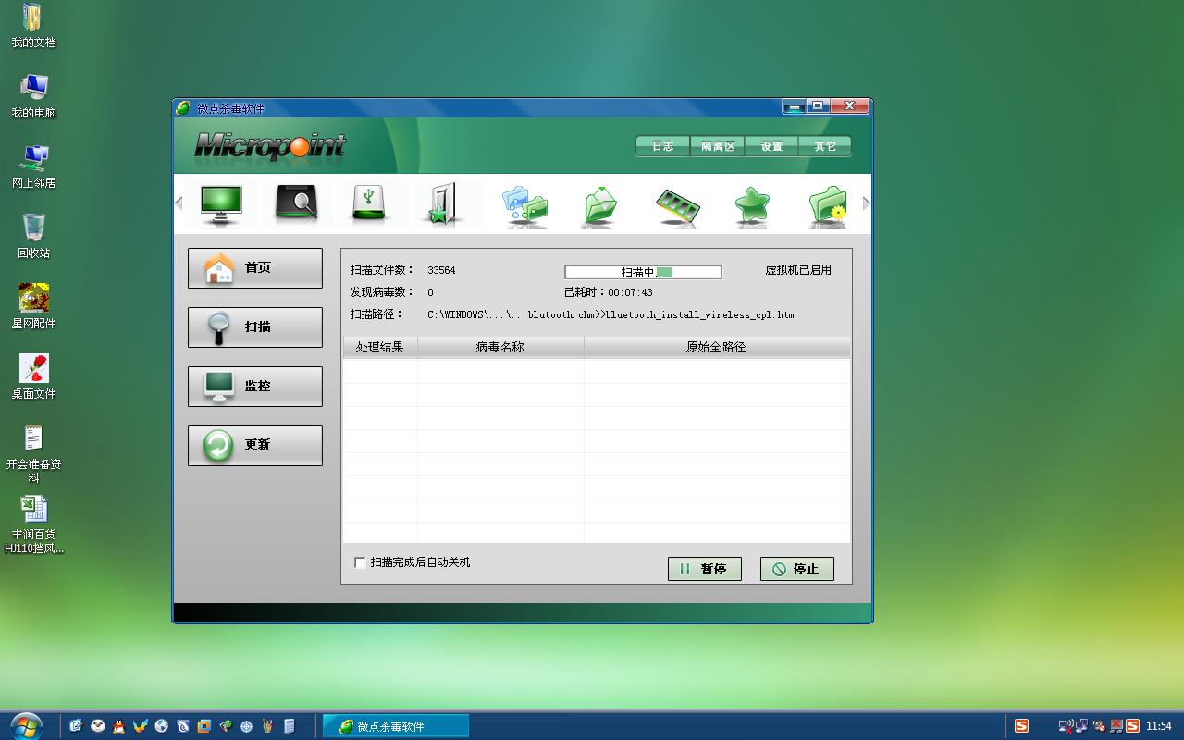1184x740 pixels.
Task: Select the green star icon in toolbar
Action: [752, 205]
